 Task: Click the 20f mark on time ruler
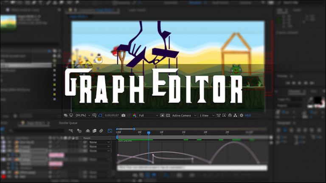coord(205,132)
